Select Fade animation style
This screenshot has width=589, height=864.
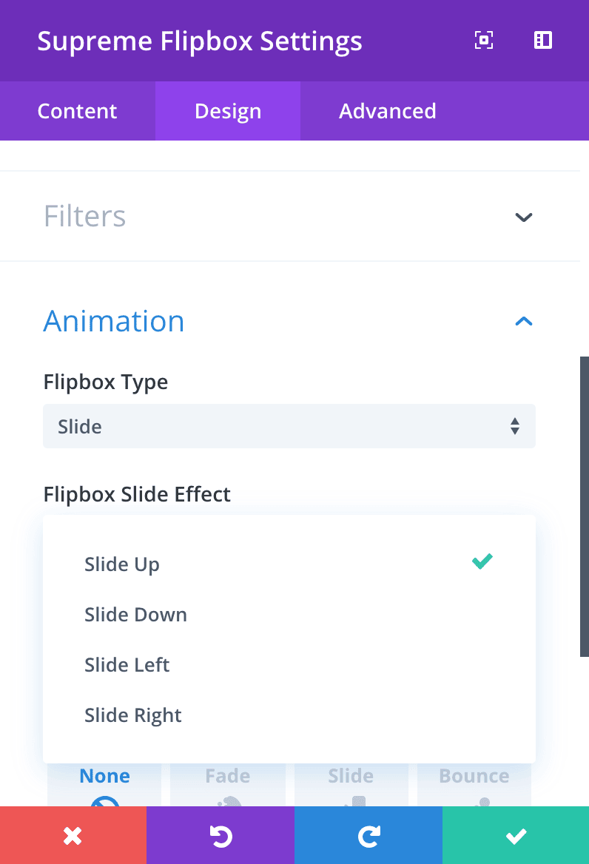pos(228,785)
